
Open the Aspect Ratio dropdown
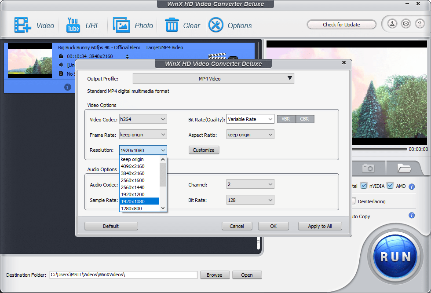coord(250,135)
